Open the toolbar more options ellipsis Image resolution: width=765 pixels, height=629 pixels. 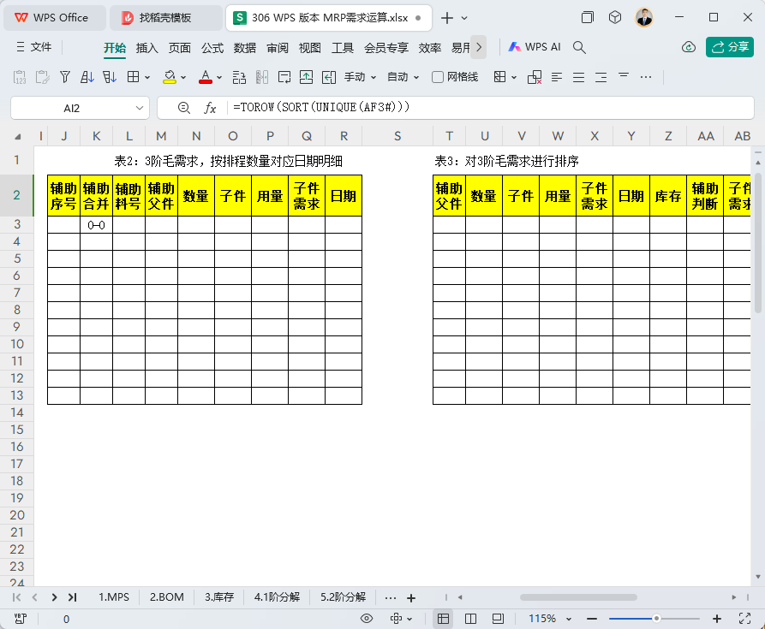coord(646,77)
